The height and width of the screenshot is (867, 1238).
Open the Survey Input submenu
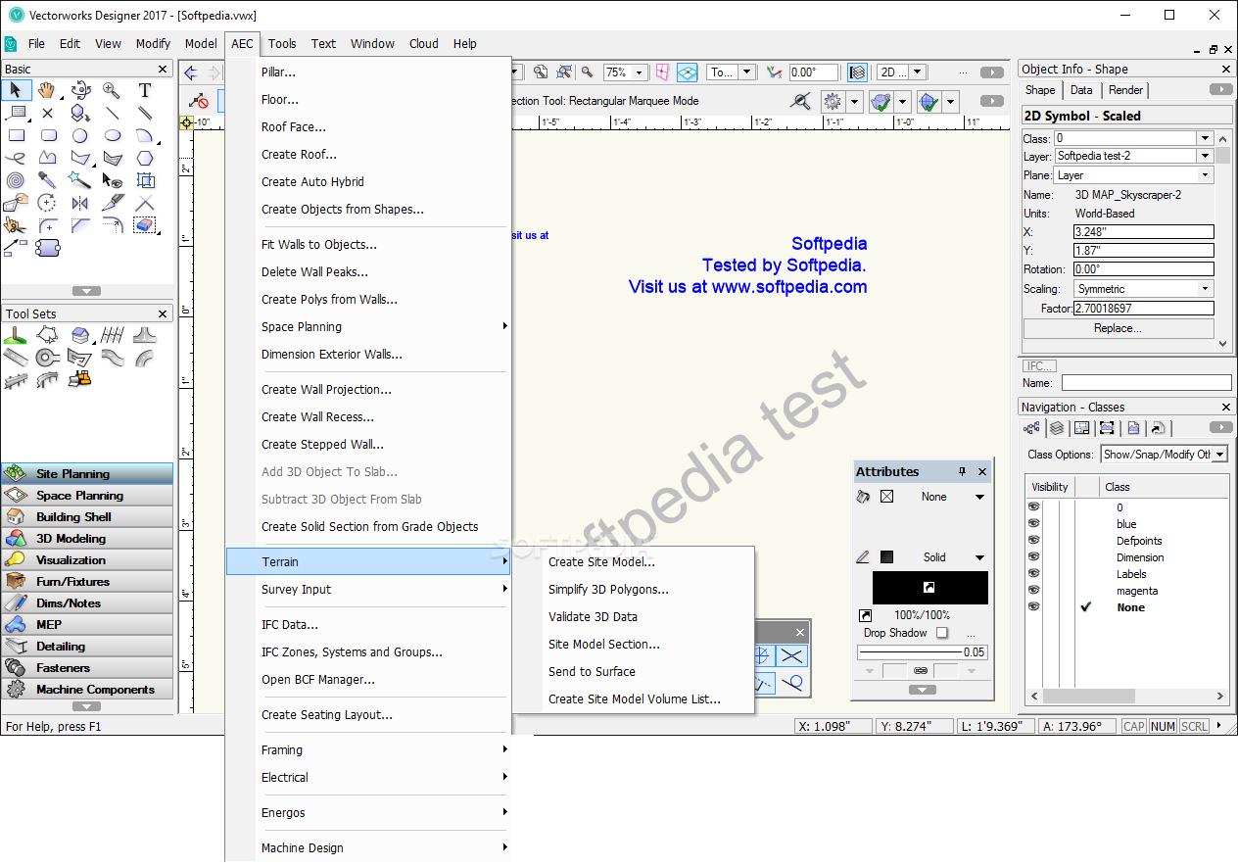tap(368, 589)
